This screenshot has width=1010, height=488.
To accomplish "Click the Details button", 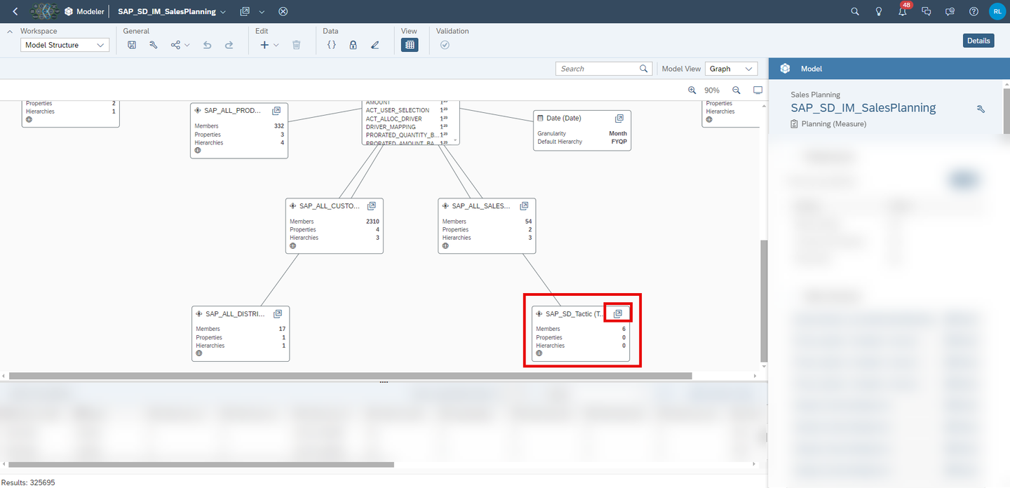I will click(978, 41).
